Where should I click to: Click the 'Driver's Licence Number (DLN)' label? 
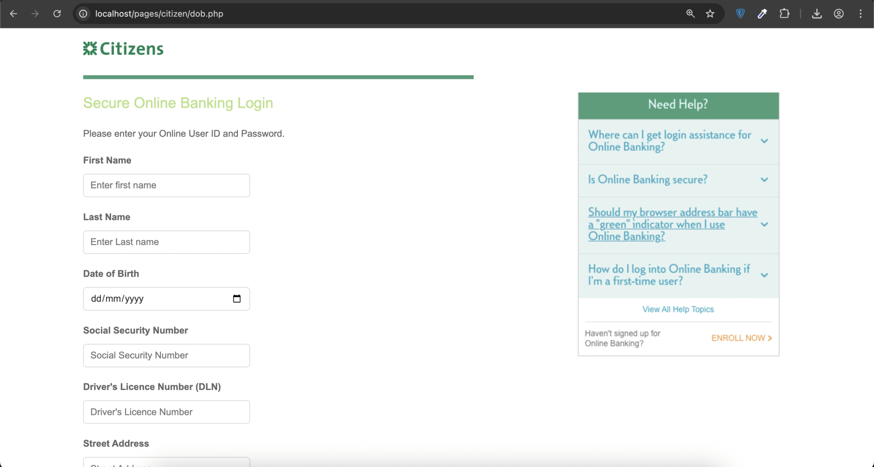point(152,387)
